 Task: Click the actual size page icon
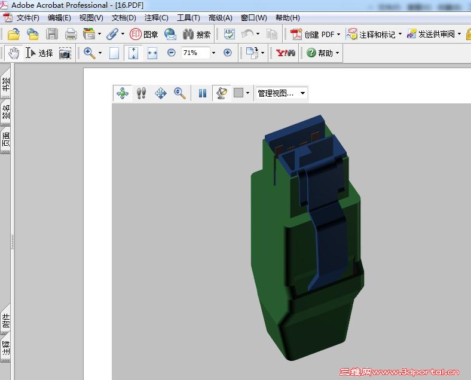(x=114, y=53)
